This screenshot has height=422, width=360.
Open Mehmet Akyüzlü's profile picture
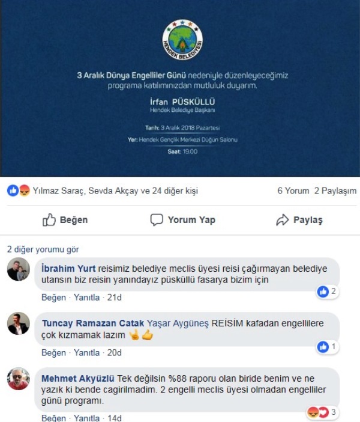coord(19,379)
